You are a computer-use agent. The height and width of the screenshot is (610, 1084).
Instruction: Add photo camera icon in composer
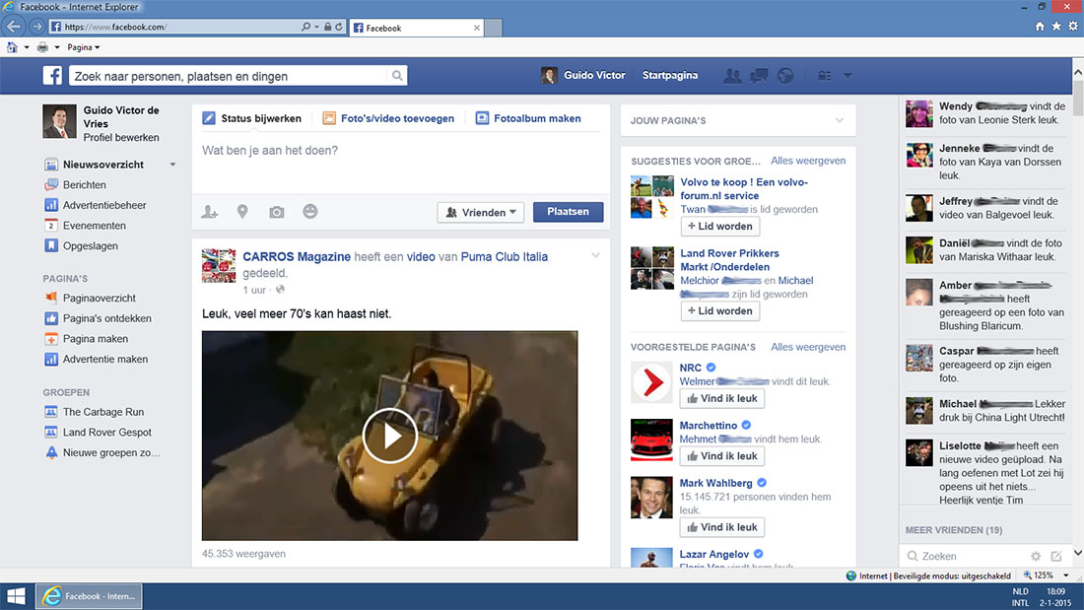(x=277, y=212)
